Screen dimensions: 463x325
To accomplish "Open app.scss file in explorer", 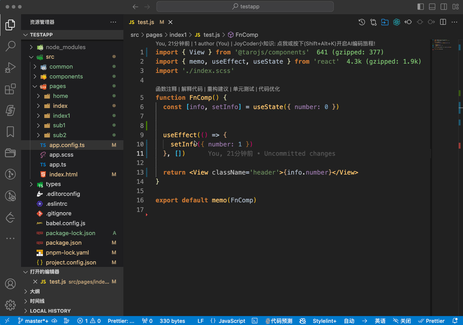I will [x=72, y=155].
